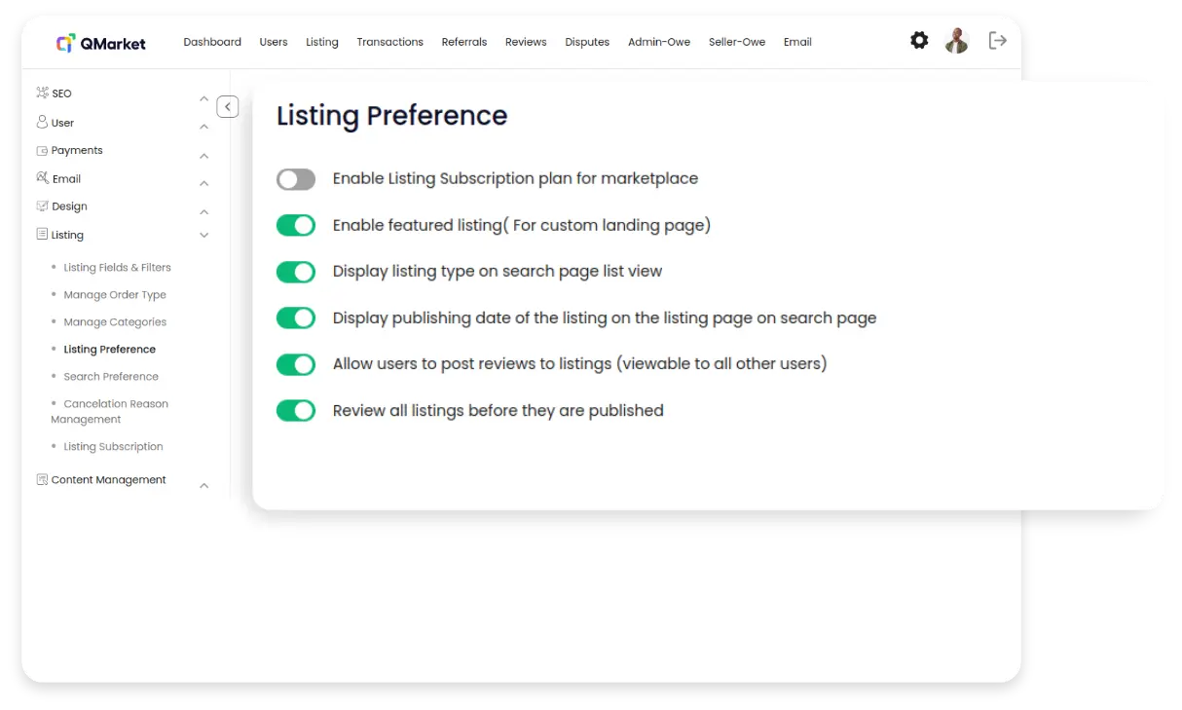This screenshot has width=1182, height=710.
Task: Go to the Disputes menu
Action: point(587,42)
